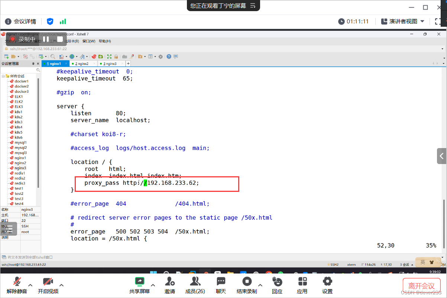Screen dimensions: 447x298
Task: Select ELK2 session in tree
Action: [19, 102]
